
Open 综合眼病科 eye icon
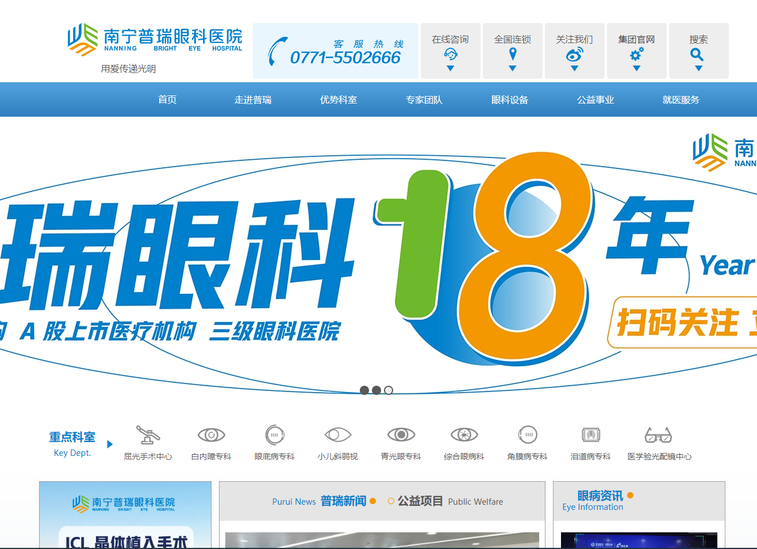(x=464, y=435)
